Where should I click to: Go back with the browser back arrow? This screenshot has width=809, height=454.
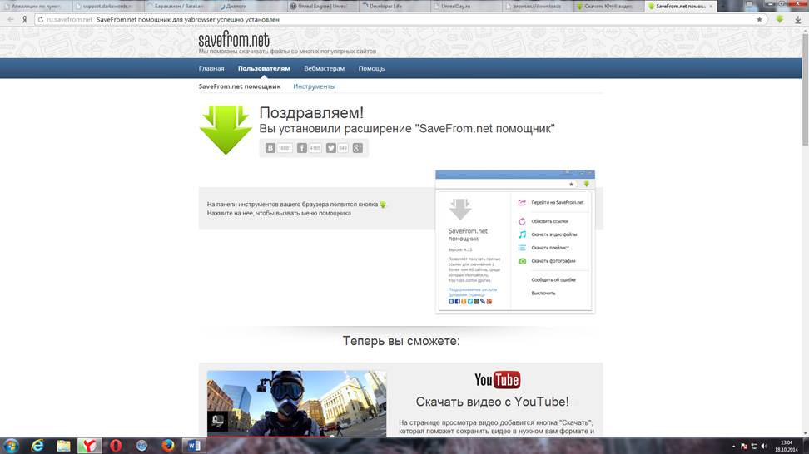tap(10, 20)
